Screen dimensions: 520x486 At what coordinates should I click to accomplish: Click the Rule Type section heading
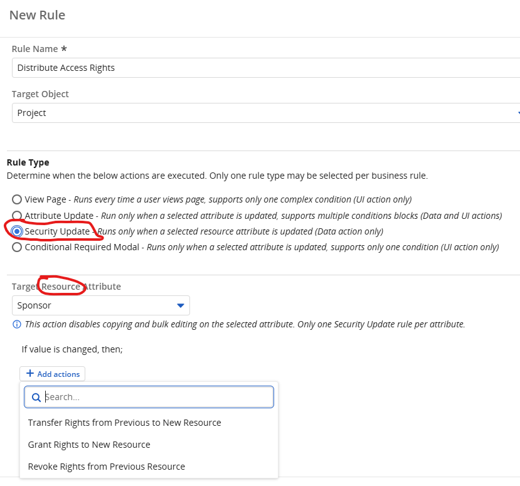pyautogui.click(x=28, y=162)
